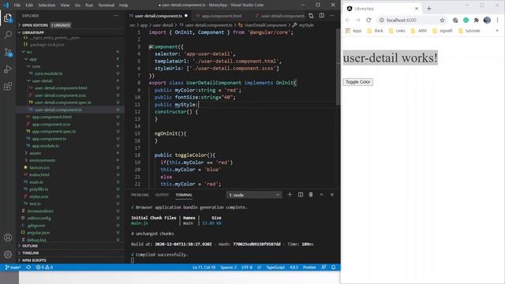Image resolution: width=505 pixels, height=284 pixels.
Task: Close the terminal panel
Action: click(331, 195)
